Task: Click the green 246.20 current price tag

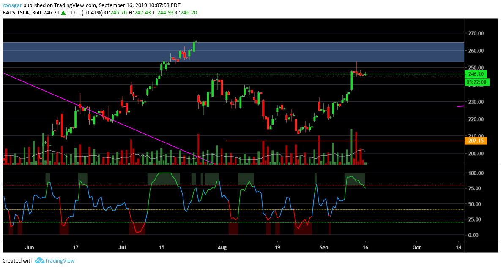Action: 476,74
